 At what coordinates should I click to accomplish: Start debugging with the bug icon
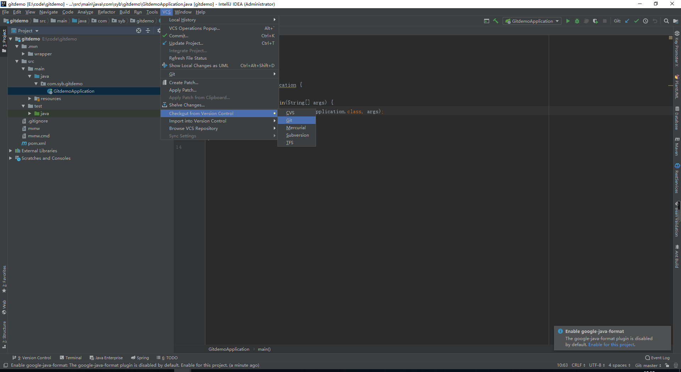click(x=577, y=21)
